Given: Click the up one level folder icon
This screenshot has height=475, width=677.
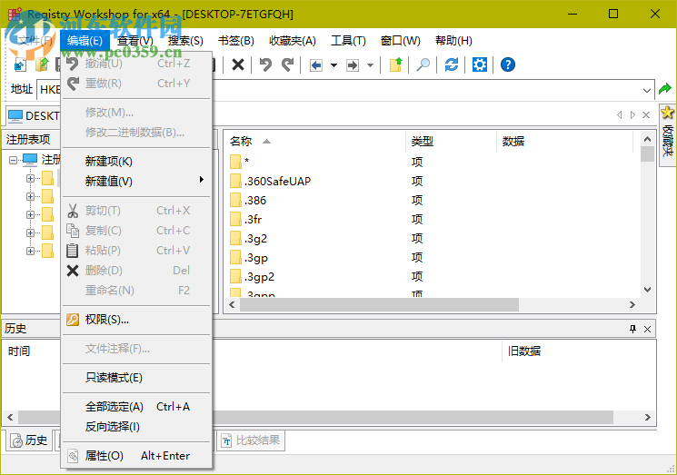Looking at the screenshot, I should pyautogui.click(x=396, y=65).
